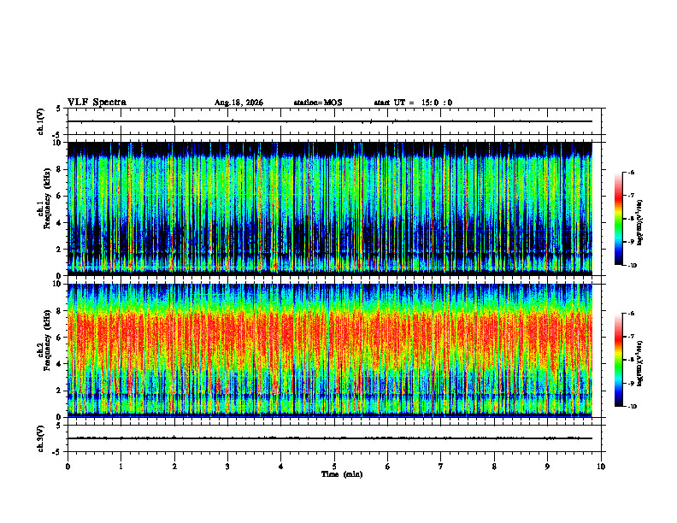677x523 pixels.
Task: Select the "station=MOS" header label
Action: click(x=318, y=103)
